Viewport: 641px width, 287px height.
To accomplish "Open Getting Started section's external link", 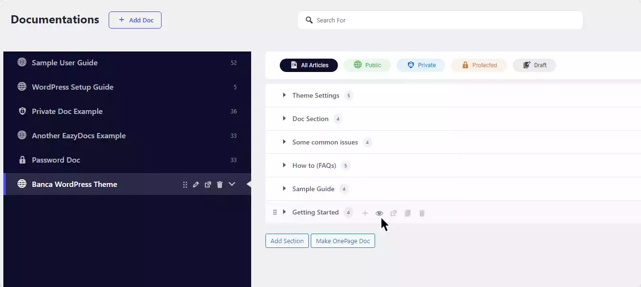I will tap(393, 213).
